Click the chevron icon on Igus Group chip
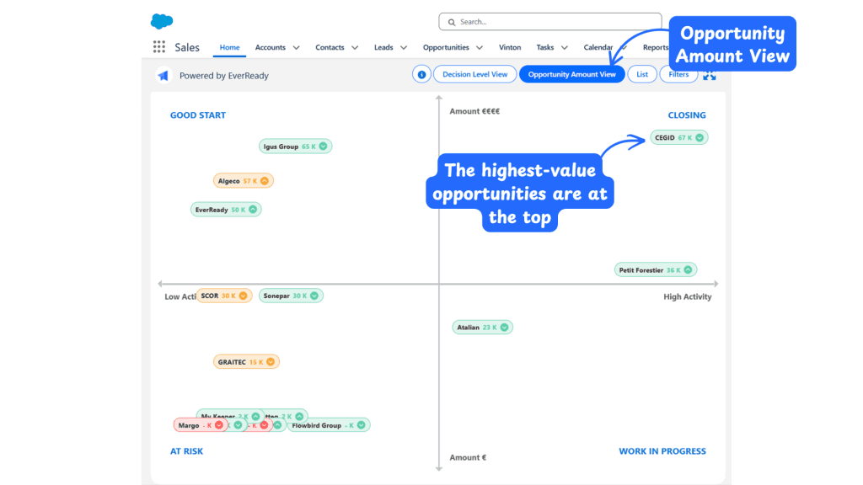The image size is (863, 485). coord(323,147)
